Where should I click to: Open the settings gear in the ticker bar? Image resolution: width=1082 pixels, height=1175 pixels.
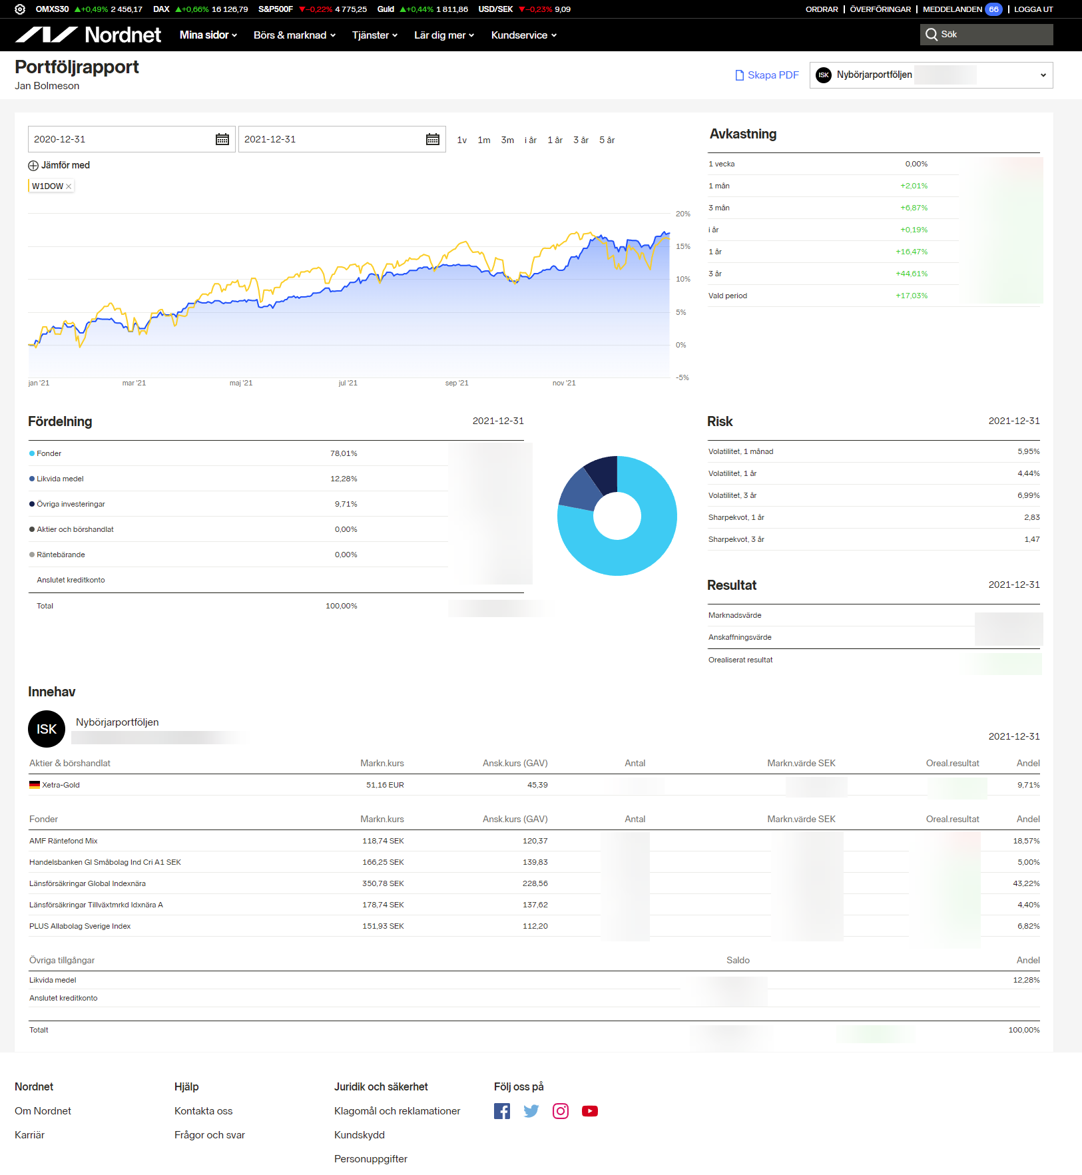point(20,9)
